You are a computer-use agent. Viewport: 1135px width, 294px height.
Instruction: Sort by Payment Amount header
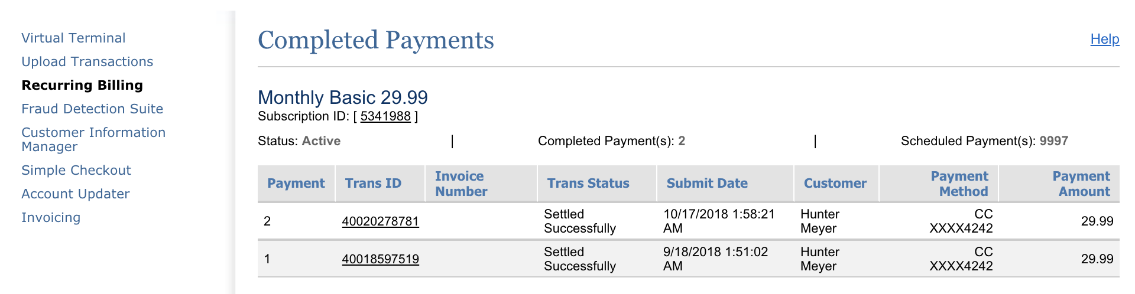tap(1081, 184)
